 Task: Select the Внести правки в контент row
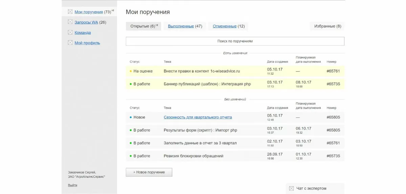click(x=202, y=71)
